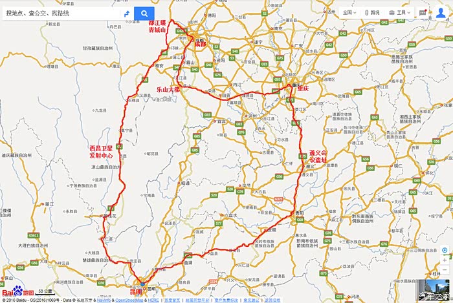
Task: Zoom in with the plus button
Action: point(445,260)
